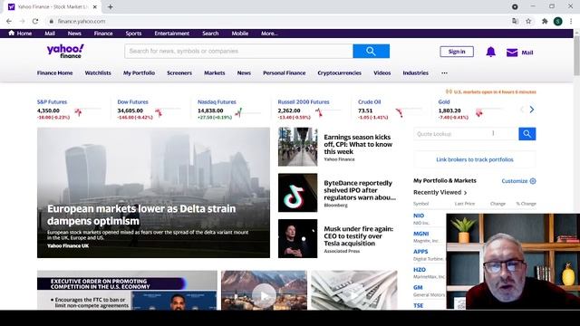Bookmark the page with the star icon
The image size is (580, 326).
(x=528, y=22)
